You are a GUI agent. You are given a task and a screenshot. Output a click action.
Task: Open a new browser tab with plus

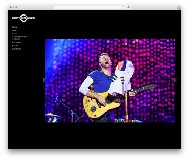tap(179, 8)
